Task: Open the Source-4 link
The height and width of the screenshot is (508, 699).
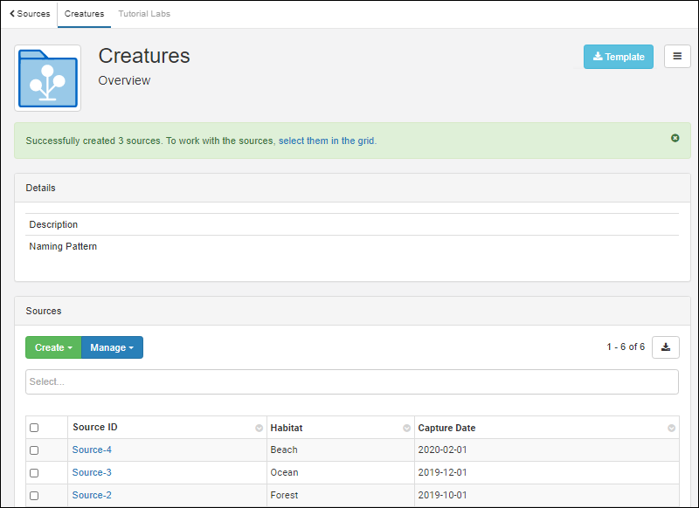Action: pos(92,450)
